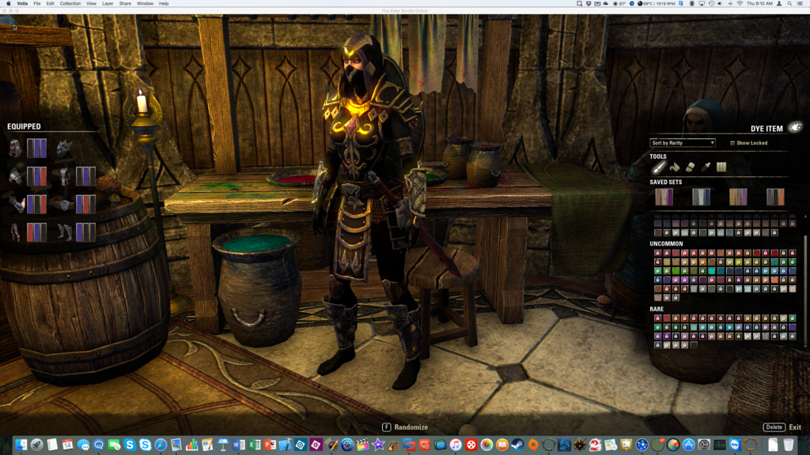Click the boots' blue first dye channel
The width and height of the screenshot is (810, 455).
(79, 232)
